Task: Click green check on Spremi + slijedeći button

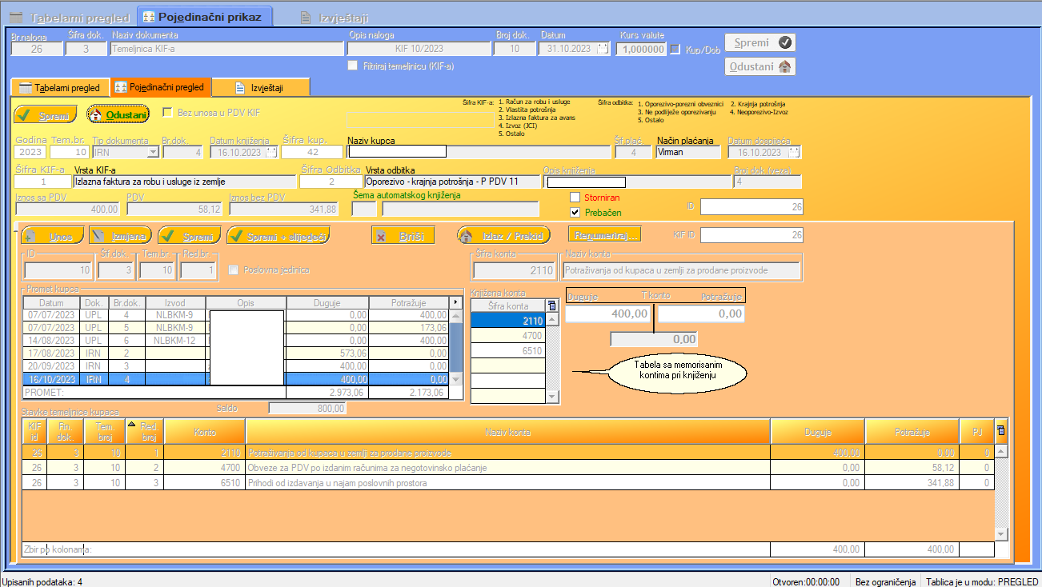Action: tap(237, 236)
